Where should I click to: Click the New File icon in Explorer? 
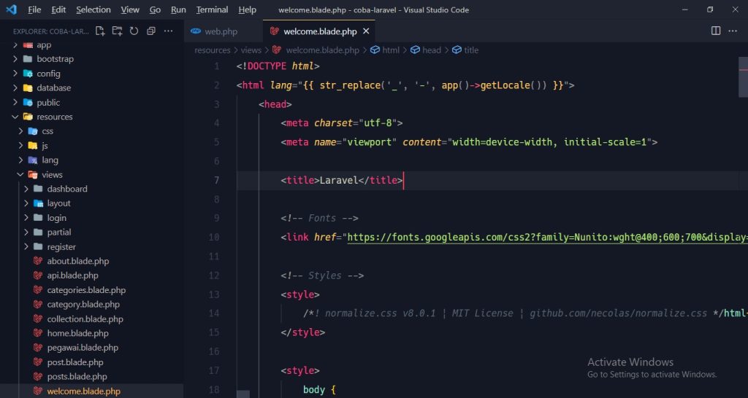tap(101, 31)
